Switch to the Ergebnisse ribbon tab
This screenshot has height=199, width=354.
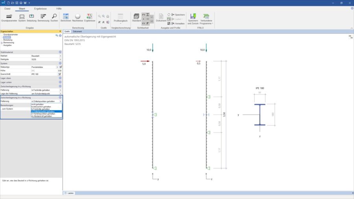41,9
